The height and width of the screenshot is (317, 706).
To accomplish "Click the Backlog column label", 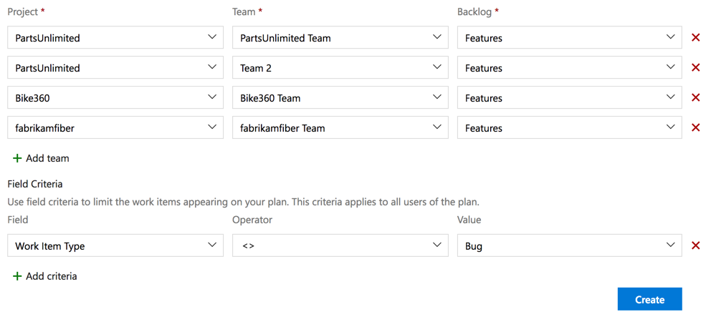I will tap(474, 12).
